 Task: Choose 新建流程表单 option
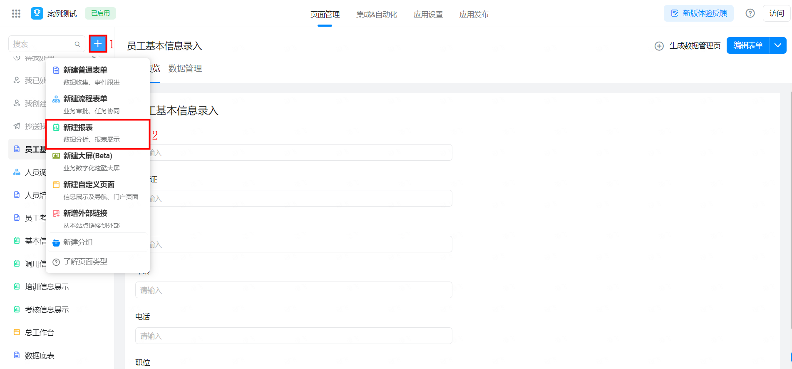point(85,99)
